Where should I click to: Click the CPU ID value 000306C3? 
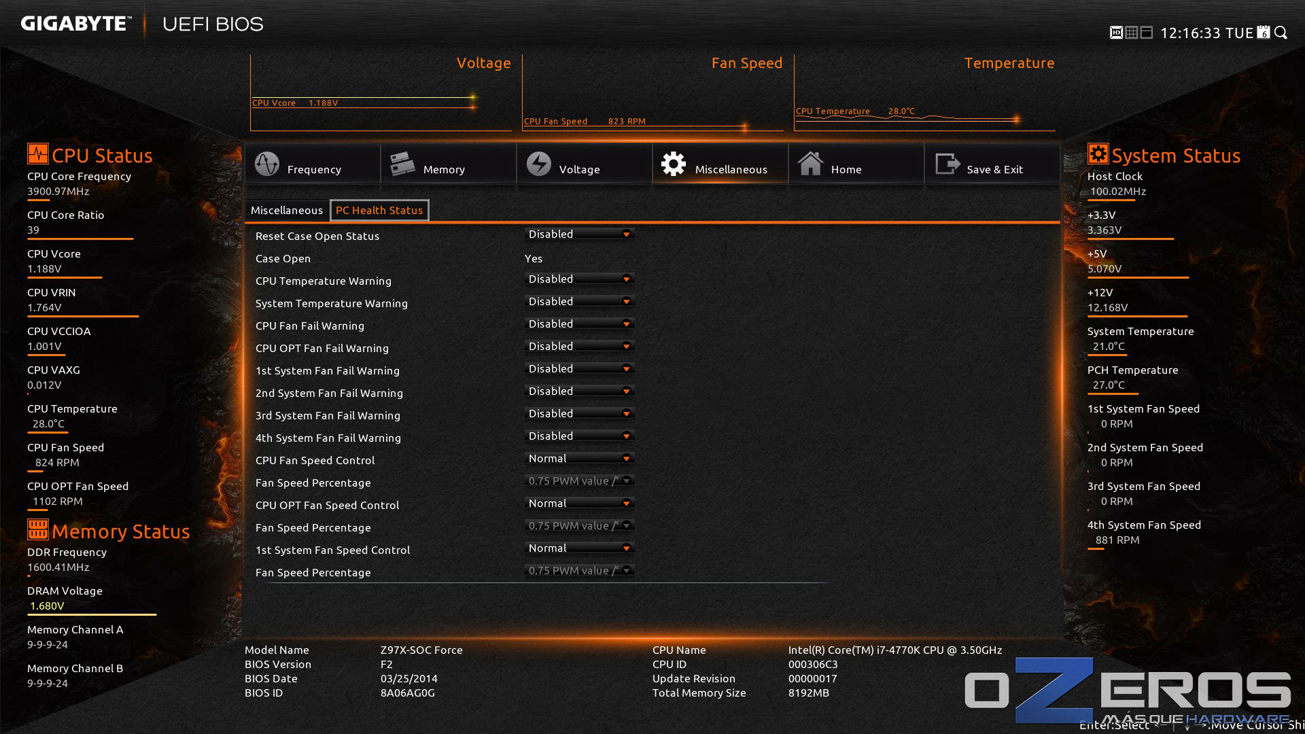[813, 665]
